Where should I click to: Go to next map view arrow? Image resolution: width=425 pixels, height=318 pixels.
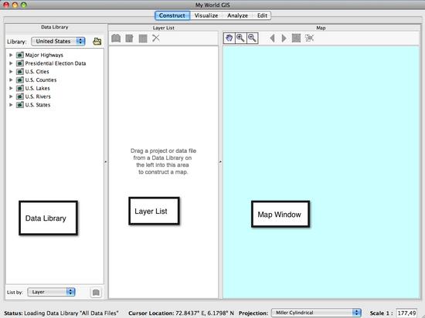(284, 38)
